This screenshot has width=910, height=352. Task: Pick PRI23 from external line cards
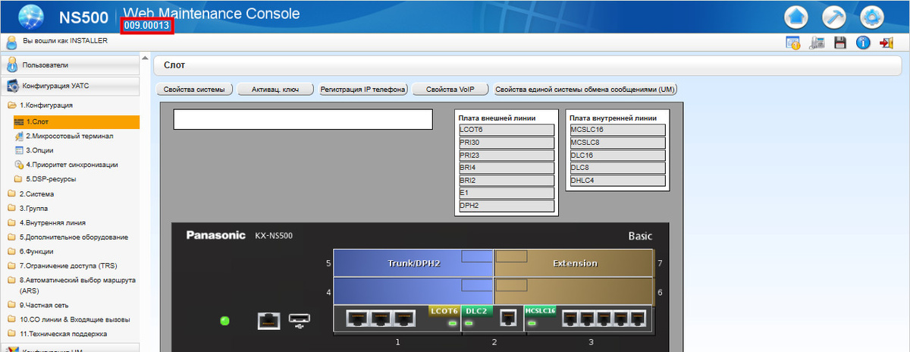pyautogui.click(x=507, y=156)
